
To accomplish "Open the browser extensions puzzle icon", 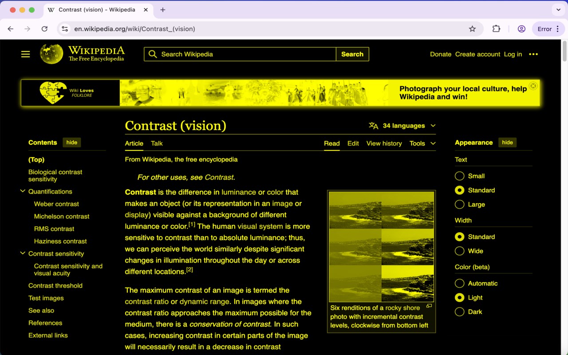I will 496,29.
